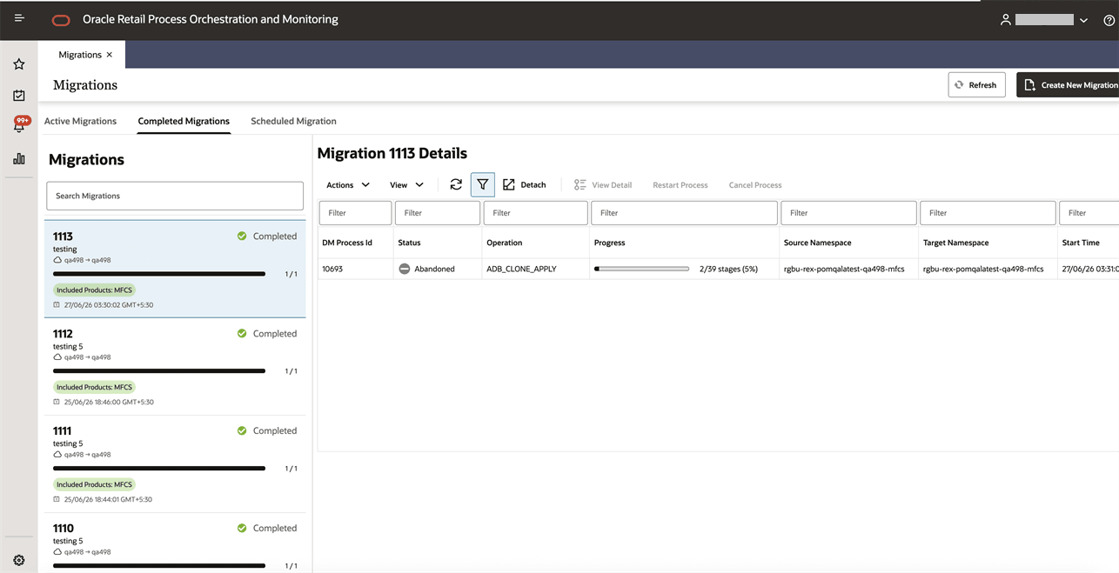Click progress bar of migration 1112

click(159, 371)
